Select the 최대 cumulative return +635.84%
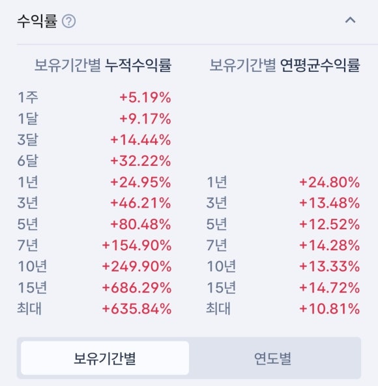Viewport: 378px width, 386px height. pyautogui.click(x=137, y=309)
